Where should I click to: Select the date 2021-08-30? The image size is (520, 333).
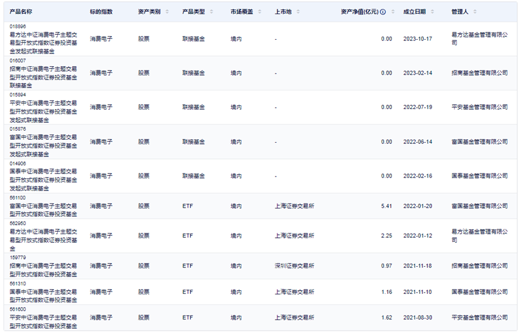[x=418, y=318]
